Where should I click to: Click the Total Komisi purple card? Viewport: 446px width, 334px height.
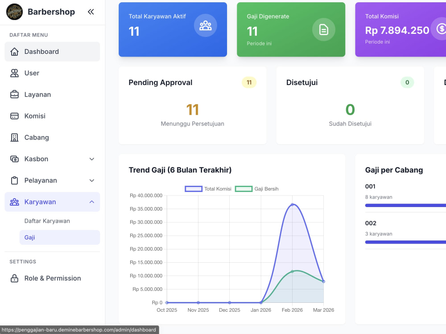401,29
